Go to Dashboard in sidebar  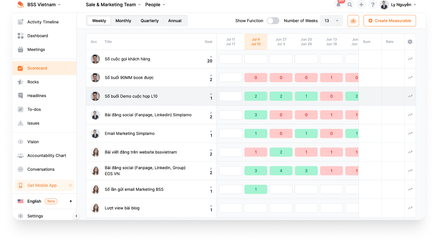tap(45, 36)
